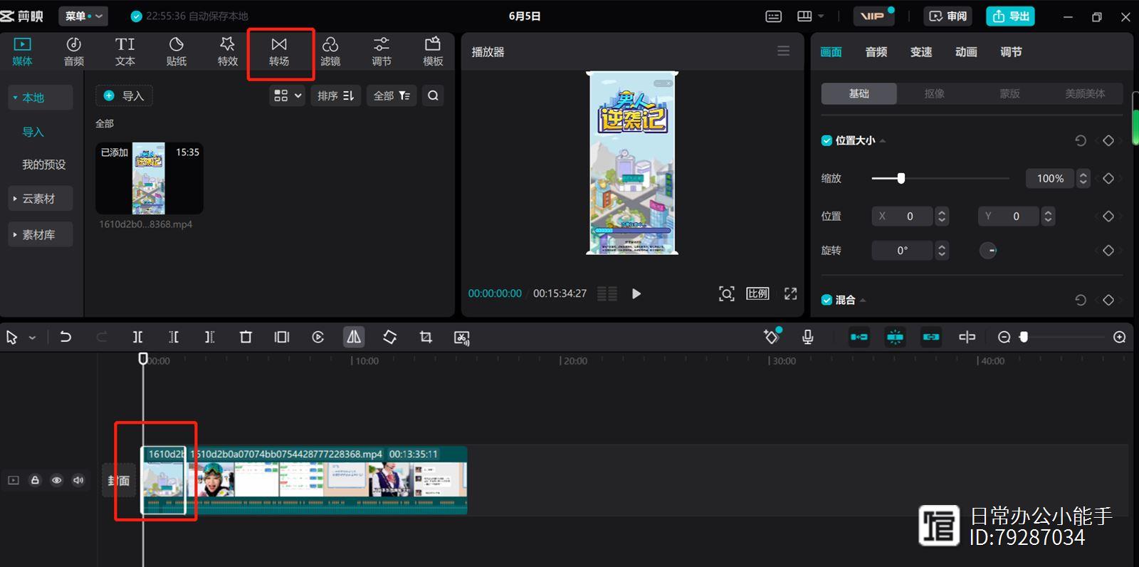
Task: Click the player focus/zoom-fit icon
Action: click(726, 293)
